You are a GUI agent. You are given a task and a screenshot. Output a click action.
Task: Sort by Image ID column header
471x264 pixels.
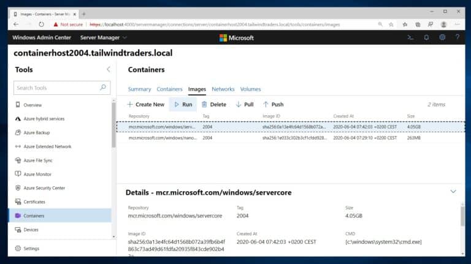(271, 116)
